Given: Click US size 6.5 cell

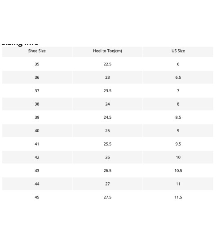Looking at the screenshot, I should 178,77.
